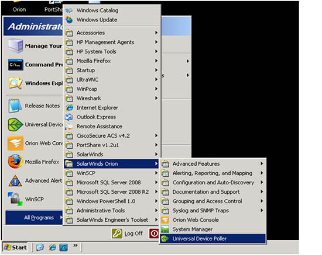Open Advanced Alert Manager recent item
Image resolution: width=322 pixels, height=255 pixels.
coord(35,180)
